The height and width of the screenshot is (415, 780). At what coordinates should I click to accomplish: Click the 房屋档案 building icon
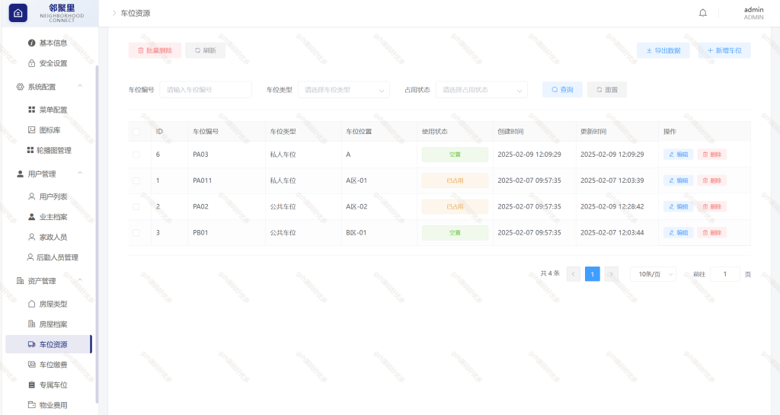coord(31,324)
